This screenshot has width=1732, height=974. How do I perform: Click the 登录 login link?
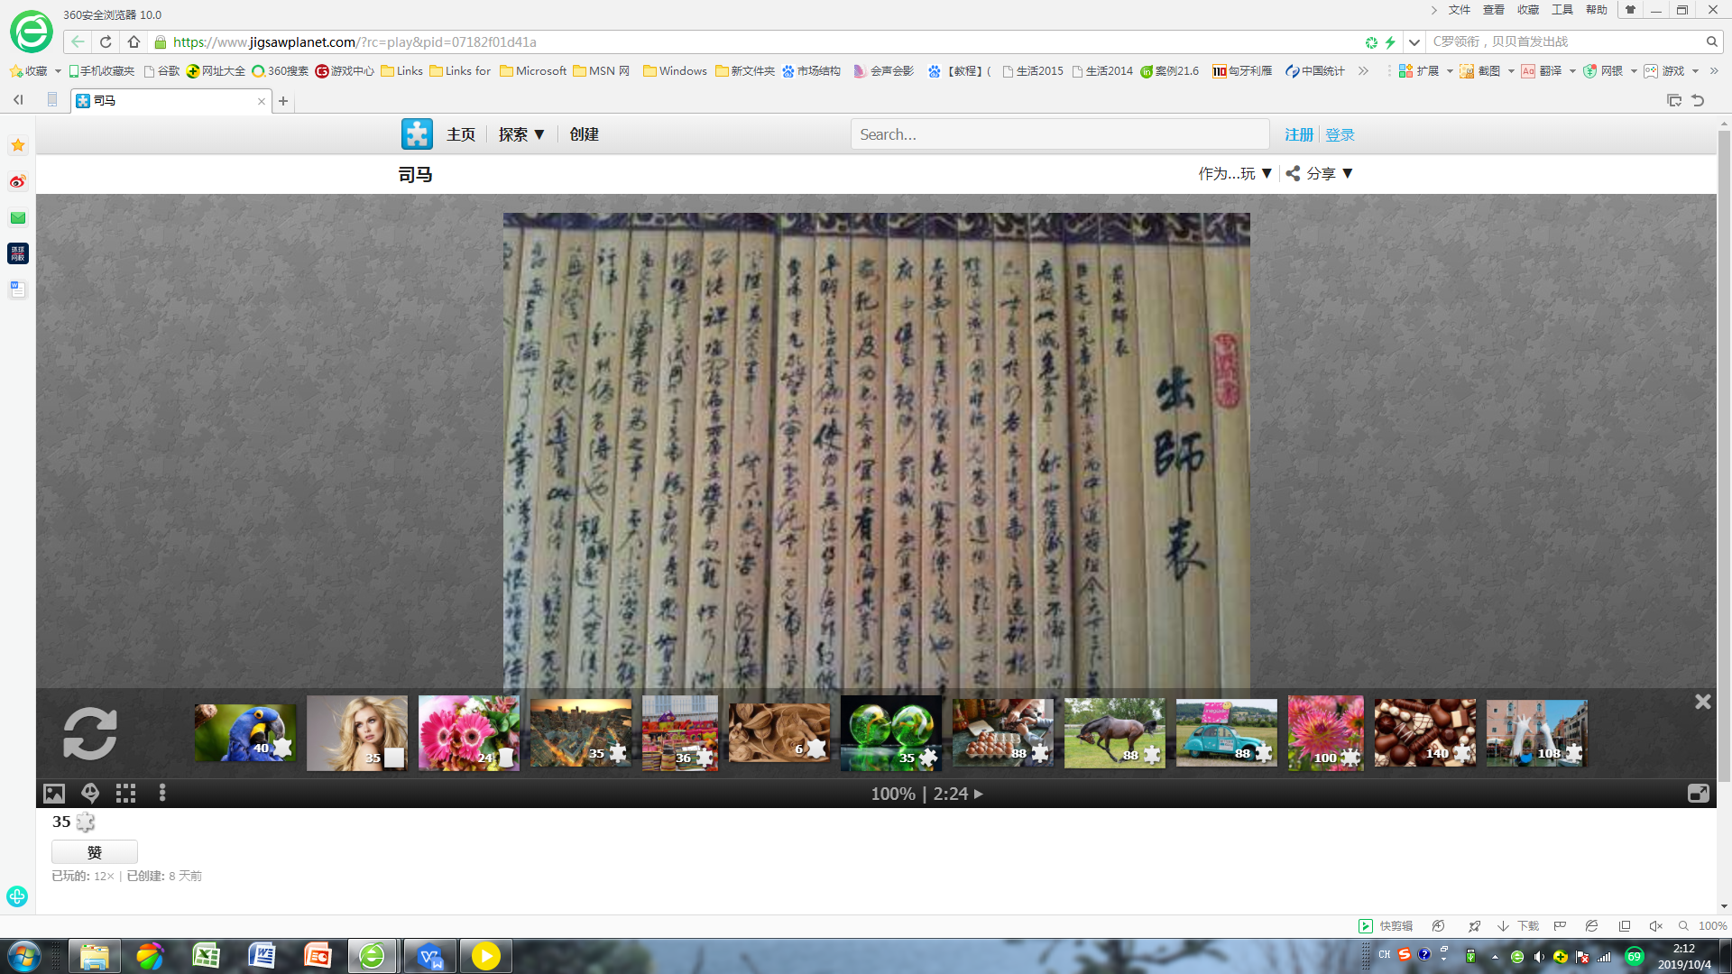pos(1340,134)
